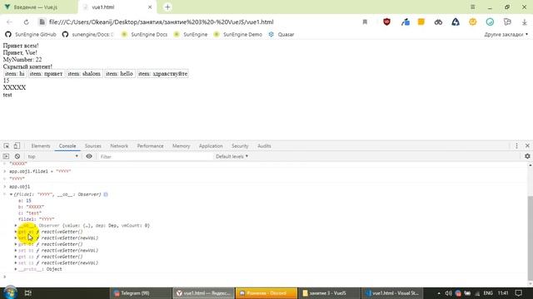Close the vue1.html browser tab
Image resolution: width=533 pixels, height=299 pixels.
coord(150,7)
